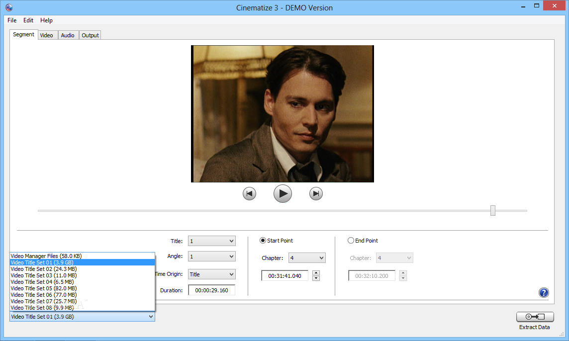This screenshot has height=341, width=569.
Task: Select Video Title Set 03 (11.0 MB)
Action: 83,276
